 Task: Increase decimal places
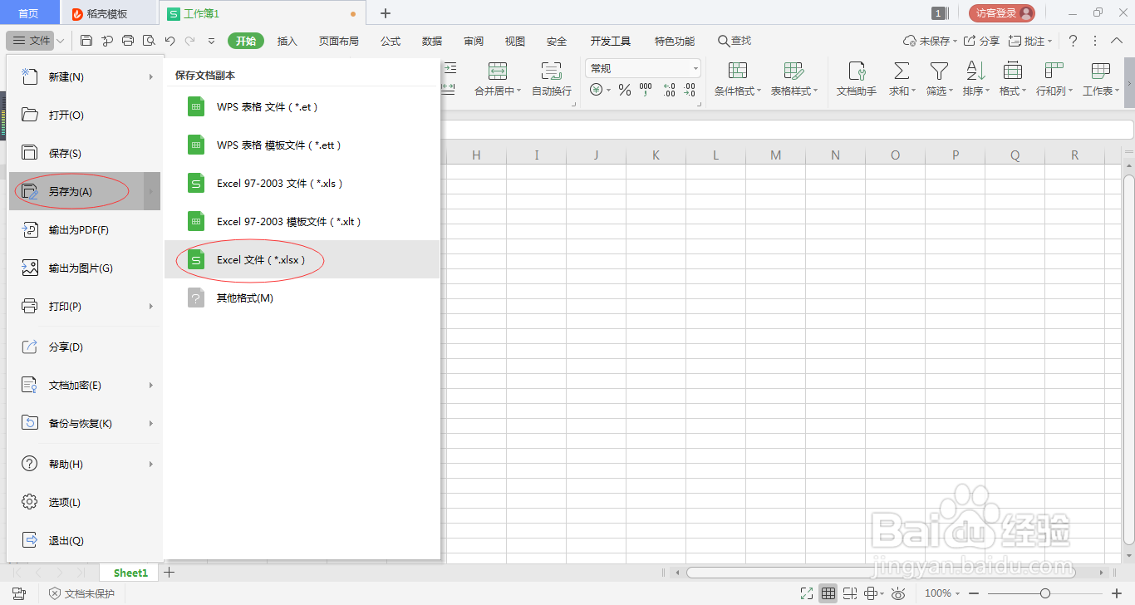669,90
